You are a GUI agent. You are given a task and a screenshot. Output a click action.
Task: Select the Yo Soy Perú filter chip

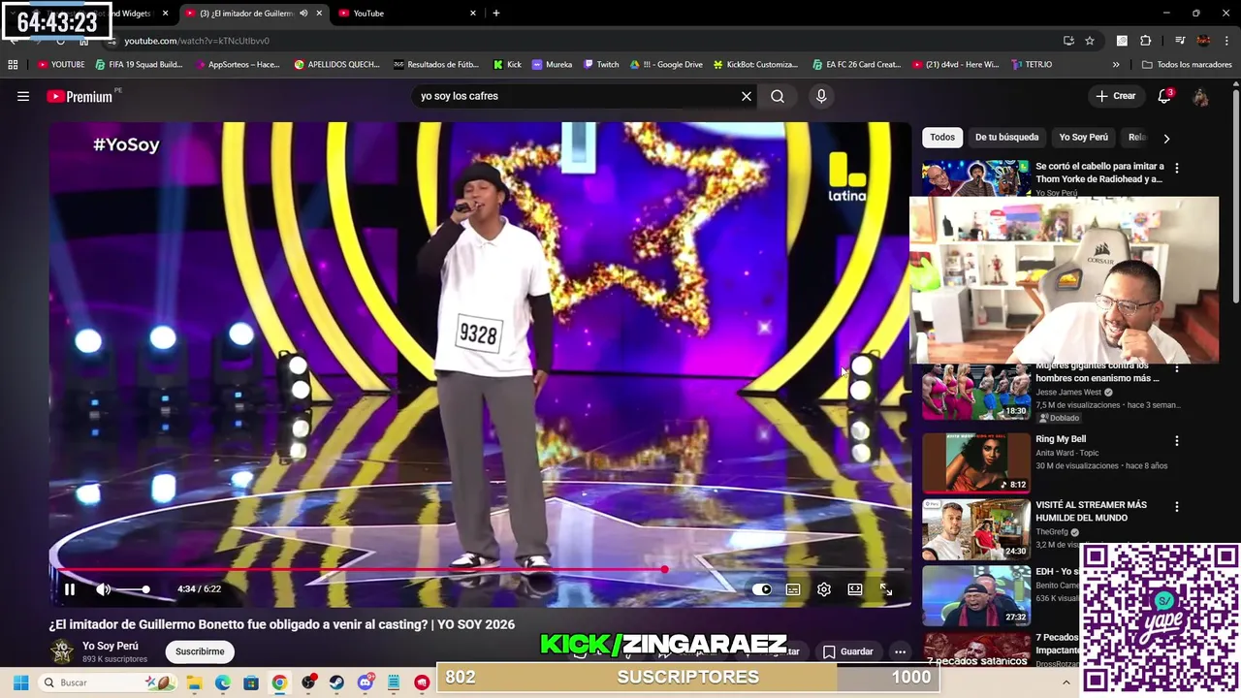click(x=1083, y=137)
